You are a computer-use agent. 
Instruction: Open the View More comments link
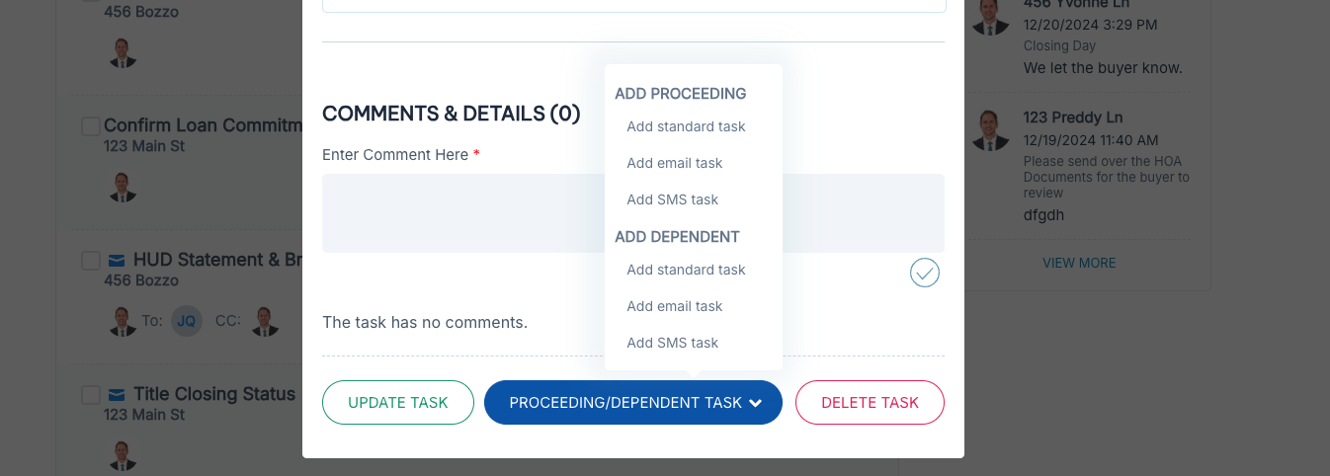point(1079,263)
